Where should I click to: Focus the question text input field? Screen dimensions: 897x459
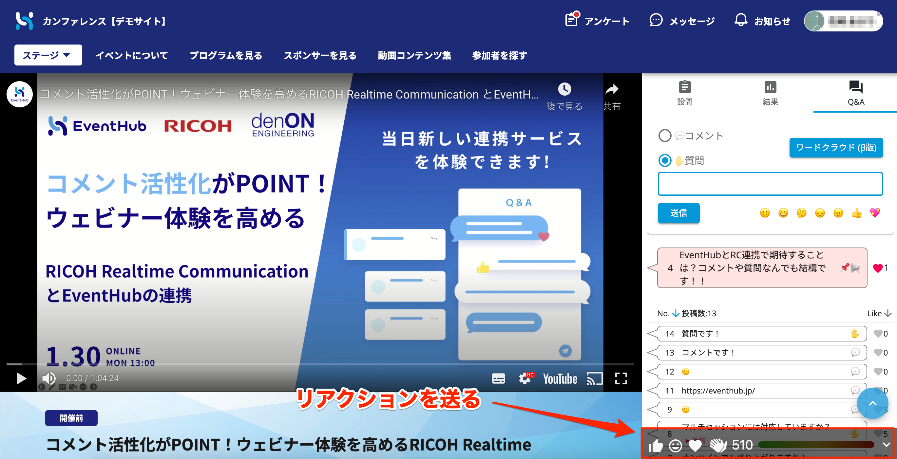pos(770,184)
